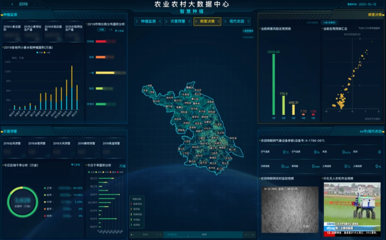The width and height of the screenshot is (386, 240).
Task: Open the farmland IoT monitoring video feed
Action: [290, 210]
